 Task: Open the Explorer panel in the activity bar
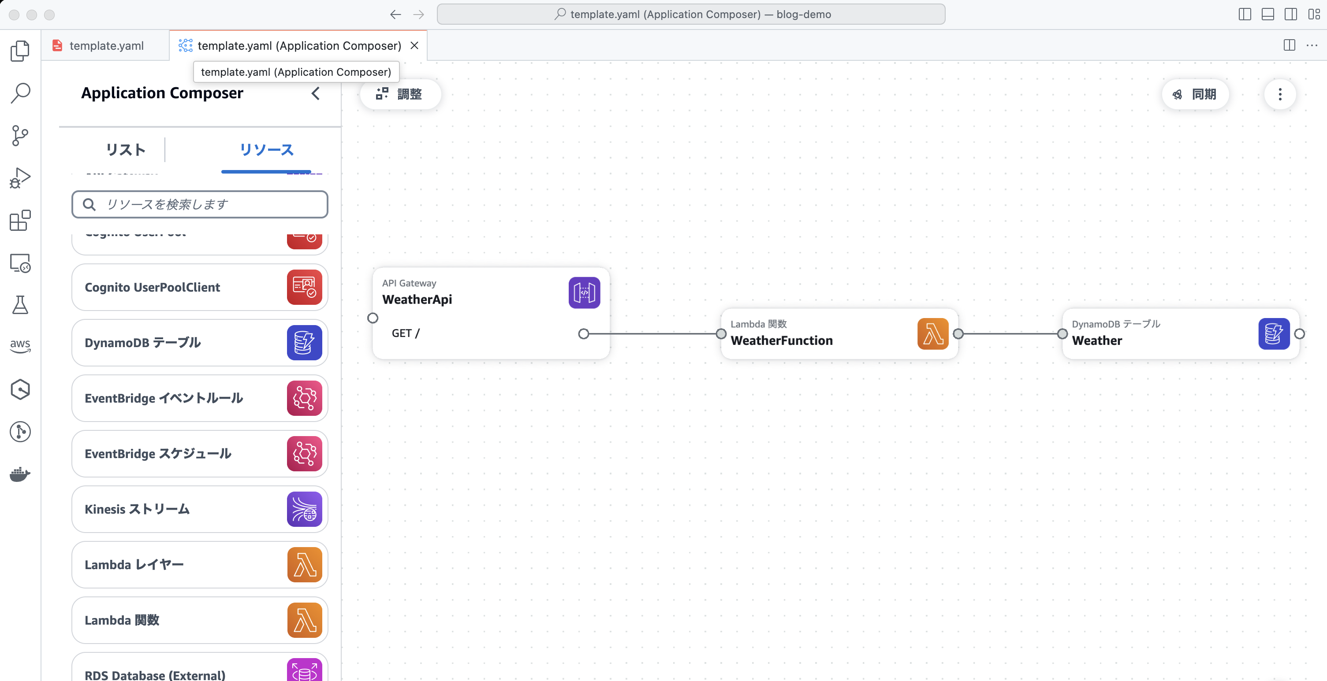pyautogui.click(x=20, y=50)
